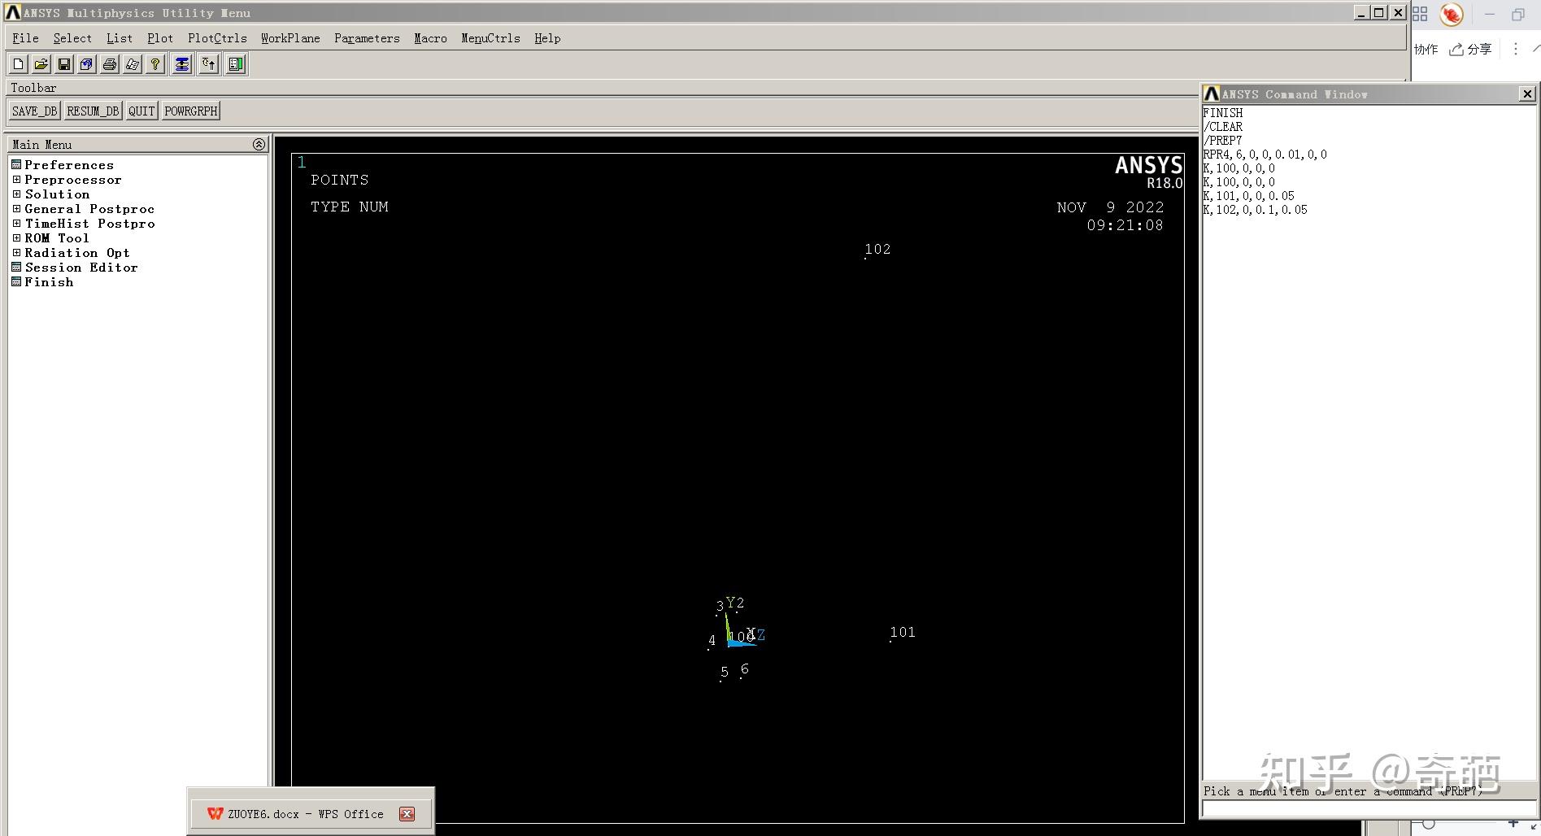Open the PlotCtrls menu
Image resolution: width=1541 pixels, height=836 pixels.
(x=217, y=38)
